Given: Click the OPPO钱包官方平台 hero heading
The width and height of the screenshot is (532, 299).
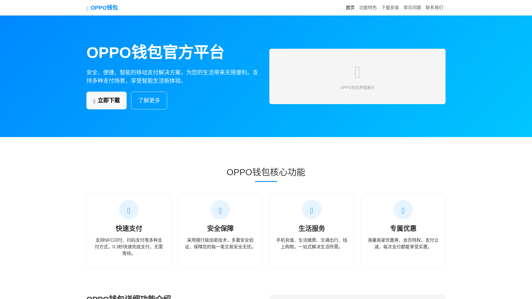Looking at the screenshot, I should pos(155,52).
